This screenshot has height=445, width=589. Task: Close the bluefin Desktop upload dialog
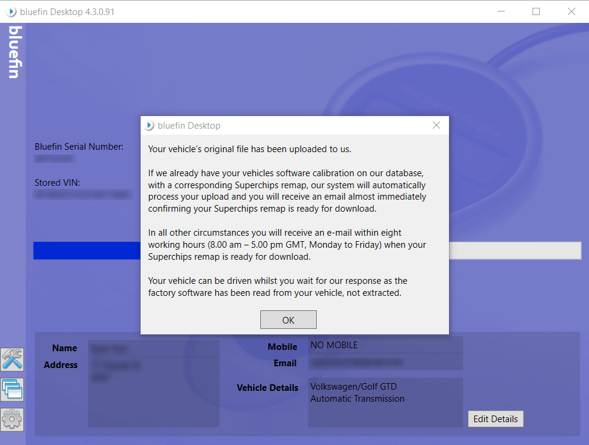point(436,125)
